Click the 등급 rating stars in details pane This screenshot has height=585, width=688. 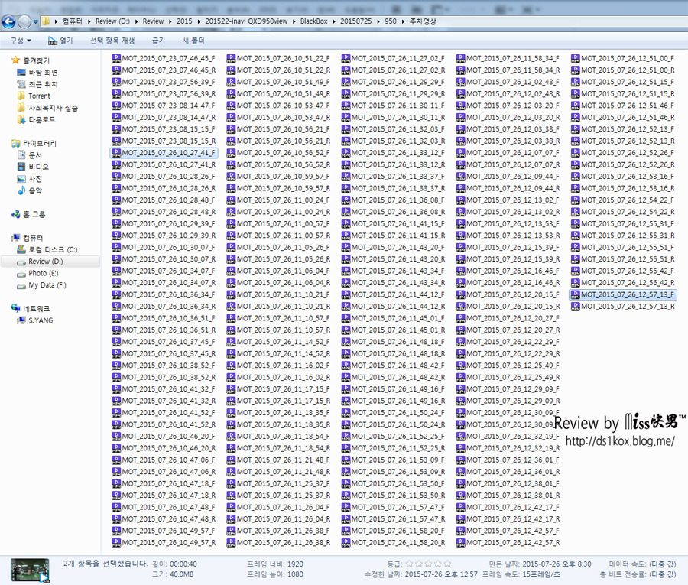(x=428, y=564)
